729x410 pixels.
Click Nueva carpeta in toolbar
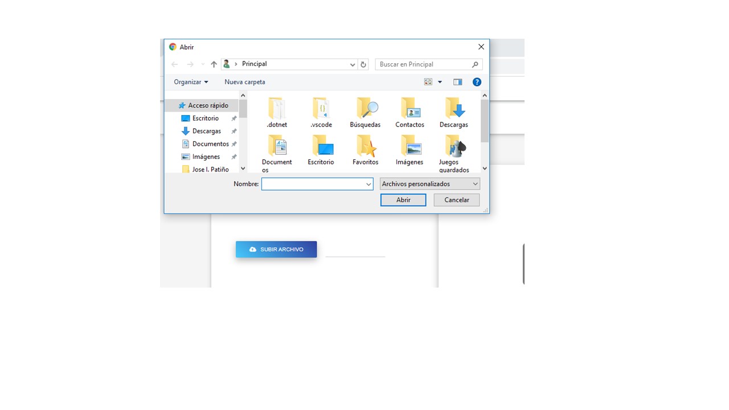click(x=244, y=82)
